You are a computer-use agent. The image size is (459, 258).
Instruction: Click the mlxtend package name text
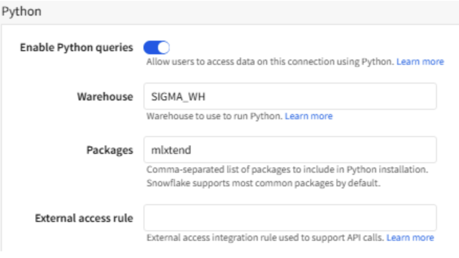pyautogui.click(x=171, y=150)
